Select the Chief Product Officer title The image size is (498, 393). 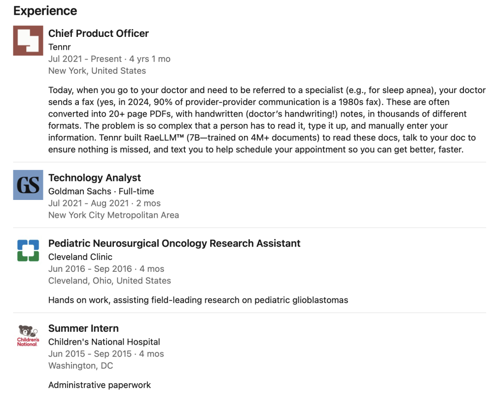click(99, 33)
